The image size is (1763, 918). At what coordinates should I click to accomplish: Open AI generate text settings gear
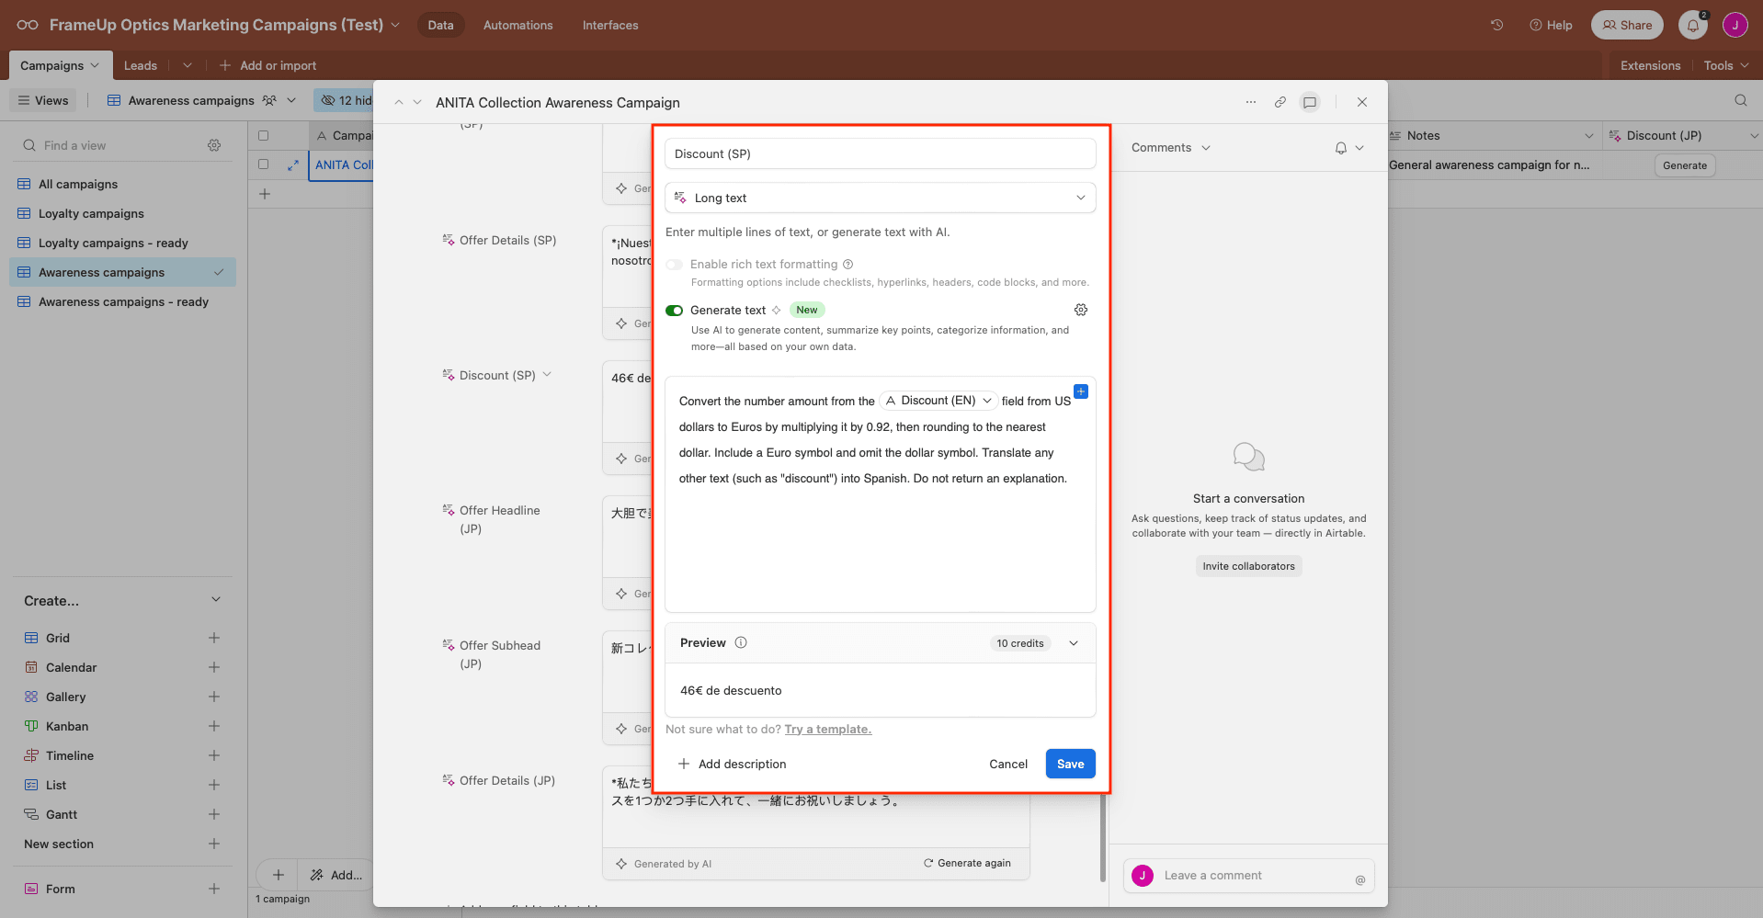[1081, 310]
